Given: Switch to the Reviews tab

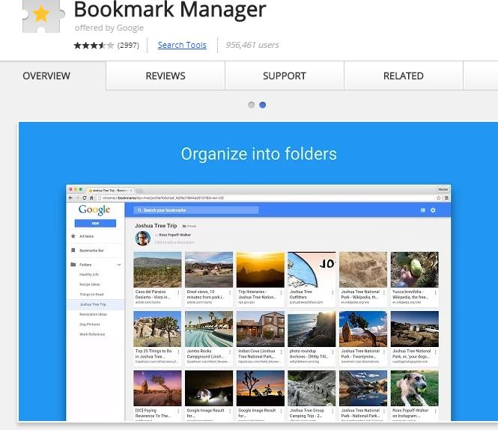Looking at the screenshot, I should coord(166,76).
